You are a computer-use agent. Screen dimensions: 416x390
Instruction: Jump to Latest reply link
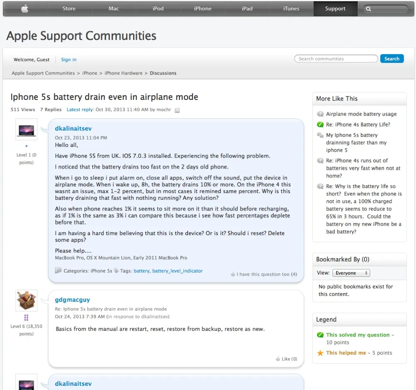[79, 109]
